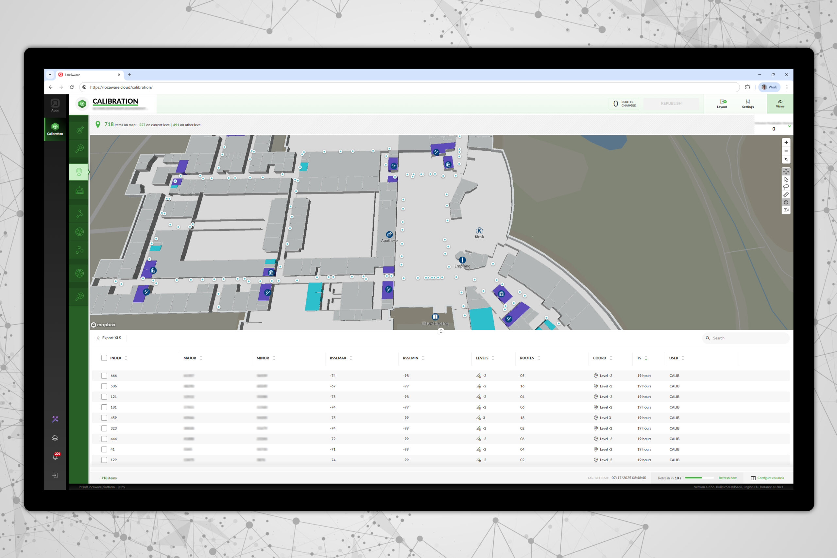Click the Refresh now link
This screenshot has height=558, width=837.
[727, 478]
